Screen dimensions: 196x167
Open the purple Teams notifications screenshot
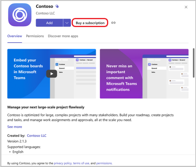pyautogui.click(x=144, y=74)
